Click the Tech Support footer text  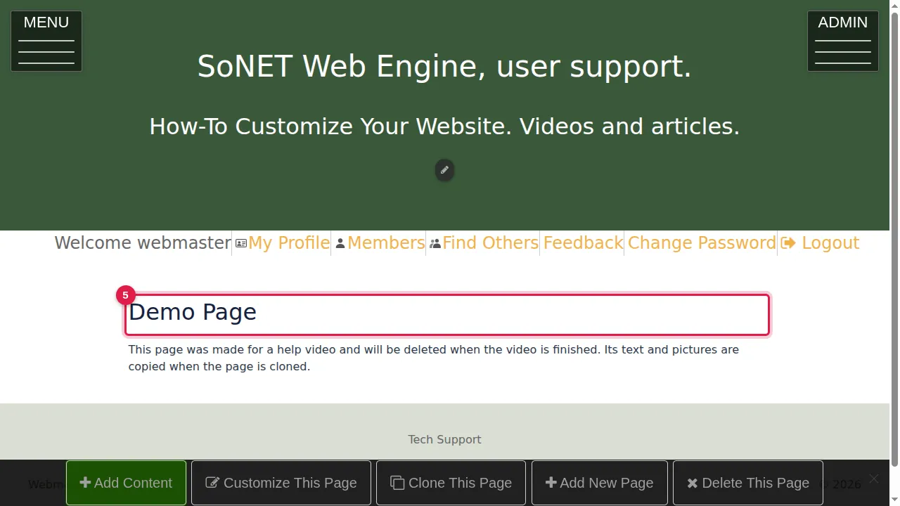(x=444, y=439)
